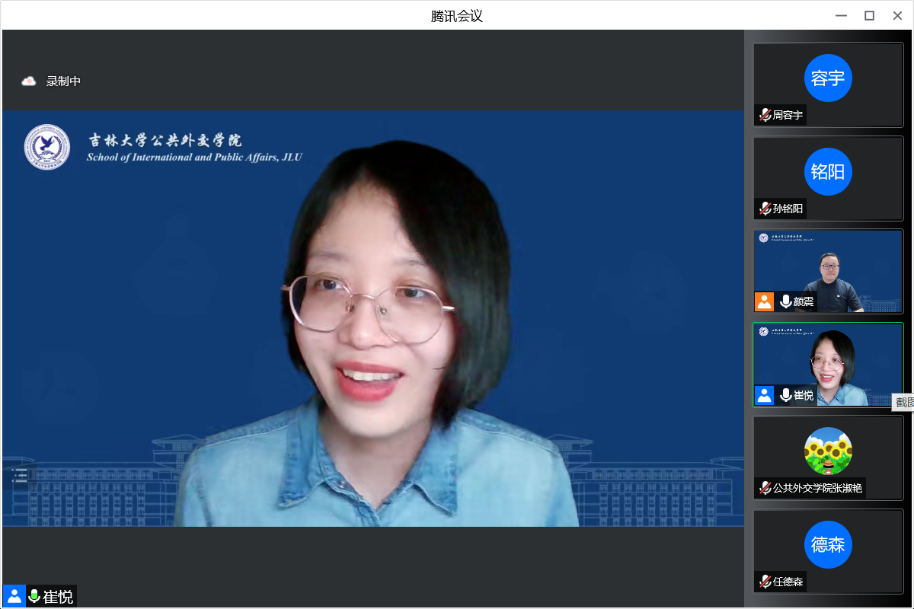Click the microphone icon next to 颜震
The image size is (914, 609).
785,301
